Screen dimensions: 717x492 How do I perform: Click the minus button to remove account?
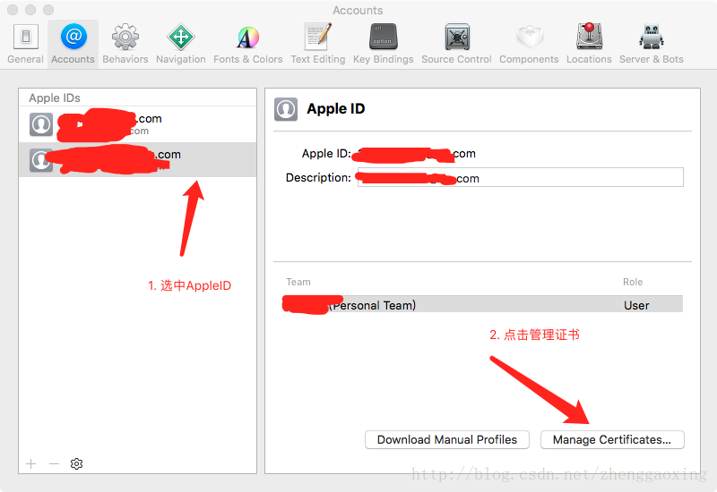(54, 463)
